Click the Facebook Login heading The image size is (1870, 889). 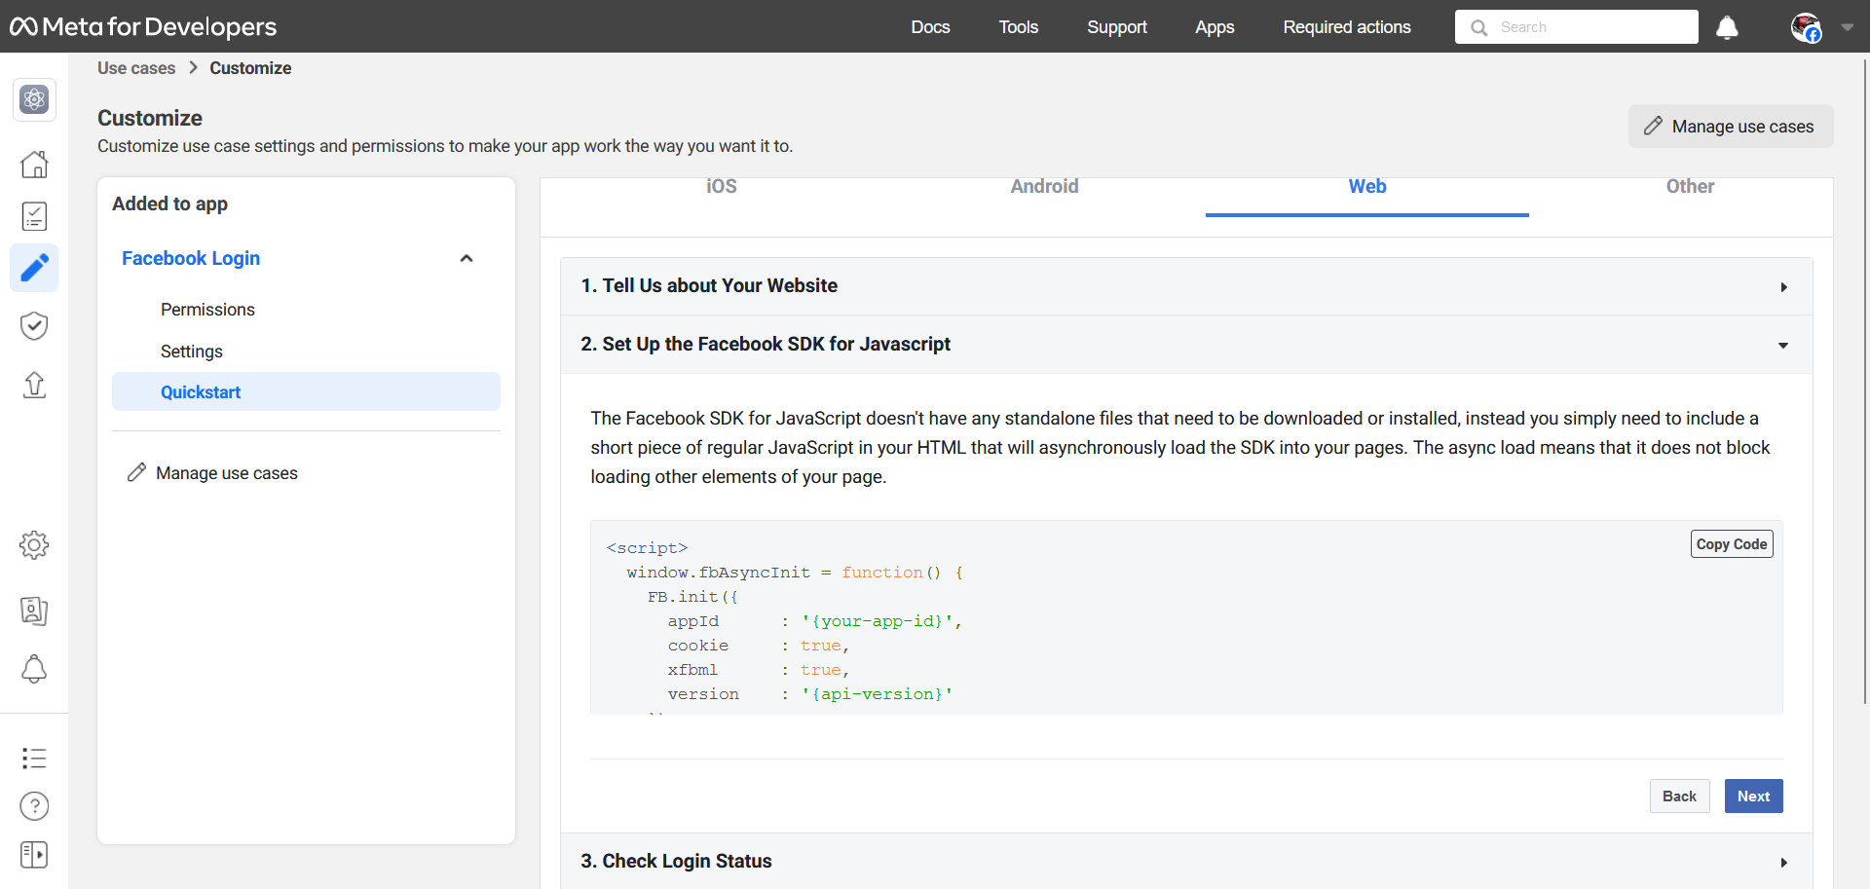(x=191, y=258)
